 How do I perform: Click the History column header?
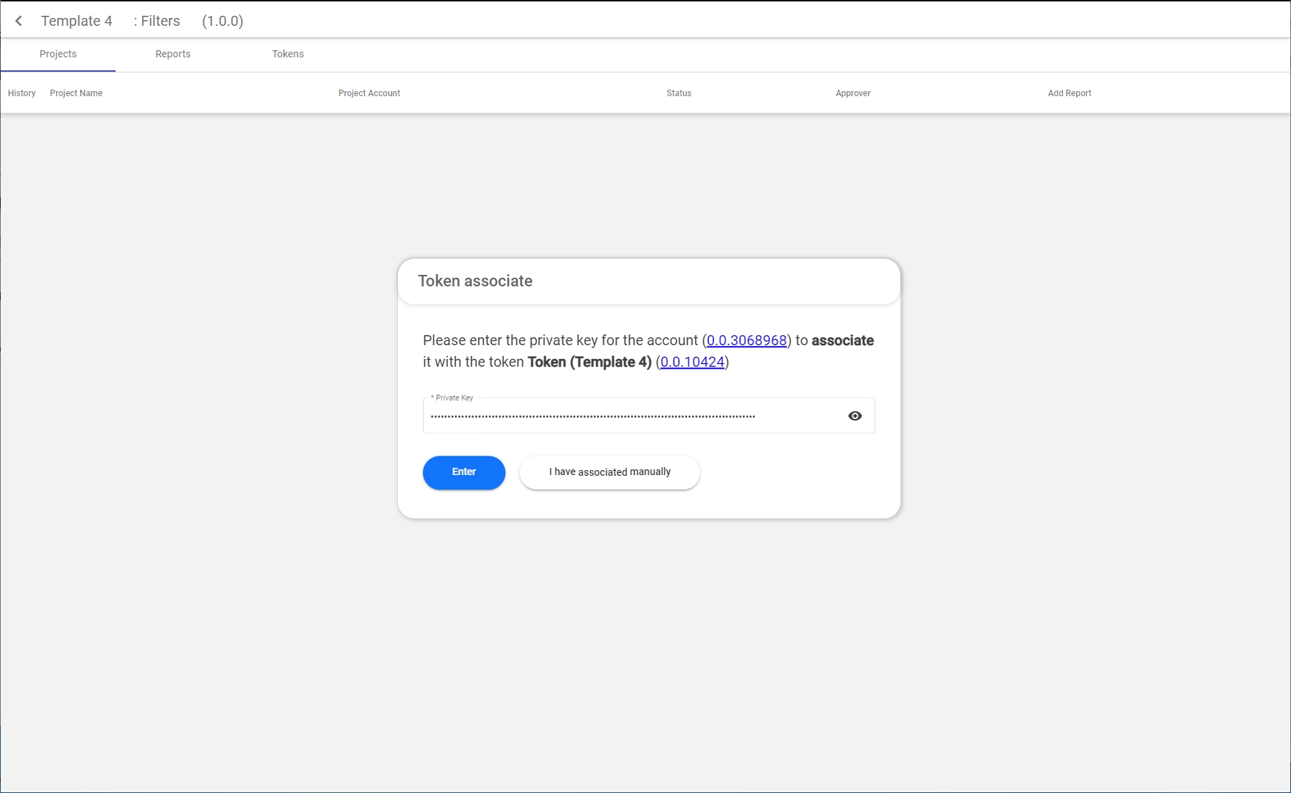(x=22, y=93)
